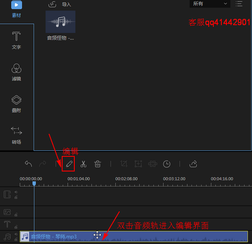Select the mosaic tool
Viewport: 252px width, 244px height.
pyautogui.click(x=152, y=164)
